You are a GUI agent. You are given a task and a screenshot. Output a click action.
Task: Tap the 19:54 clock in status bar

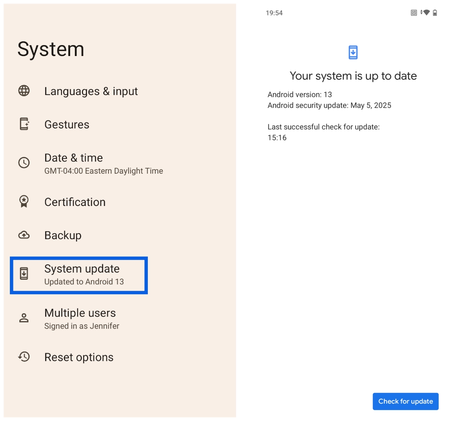(275, 13)
